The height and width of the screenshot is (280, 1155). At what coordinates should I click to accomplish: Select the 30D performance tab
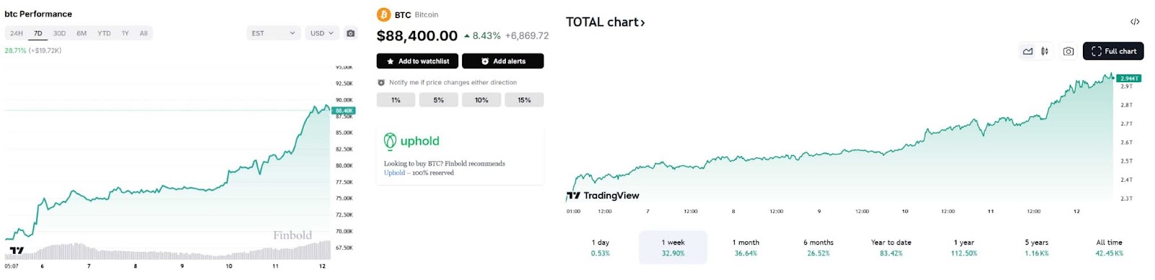pyautogui.click(x=59, y=33)
